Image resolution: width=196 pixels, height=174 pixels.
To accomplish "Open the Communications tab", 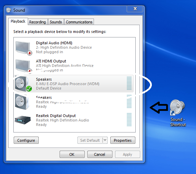I will (79, 22).
